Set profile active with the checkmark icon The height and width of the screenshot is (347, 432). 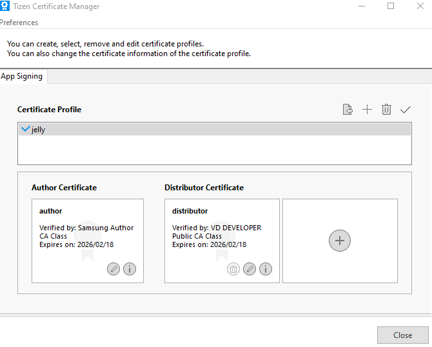point(405,110)
